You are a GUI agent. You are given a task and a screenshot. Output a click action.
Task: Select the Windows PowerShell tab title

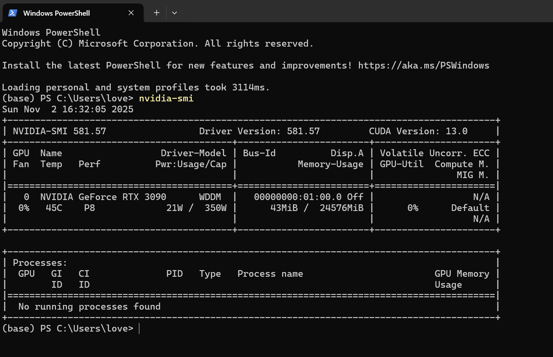[56, 13]
